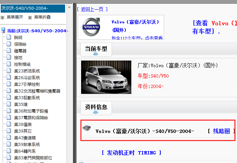Open 集43變速箱 in the tree
The width and height of the screenshot is (237, 163).
(25, 138)
